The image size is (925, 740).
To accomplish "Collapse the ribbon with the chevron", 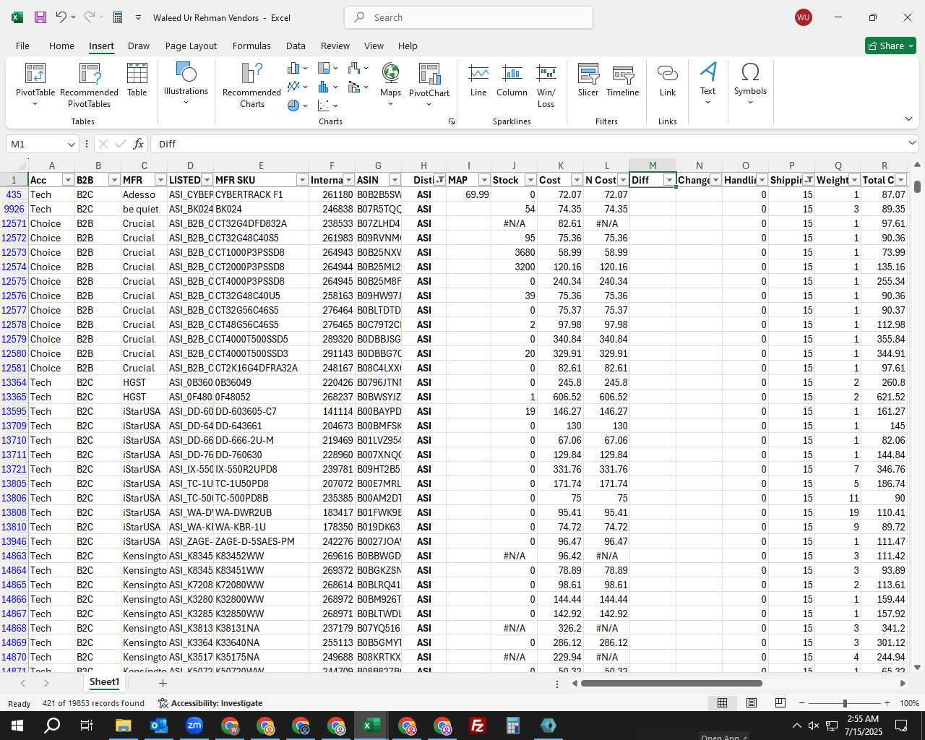I will (x=908, y=119).
